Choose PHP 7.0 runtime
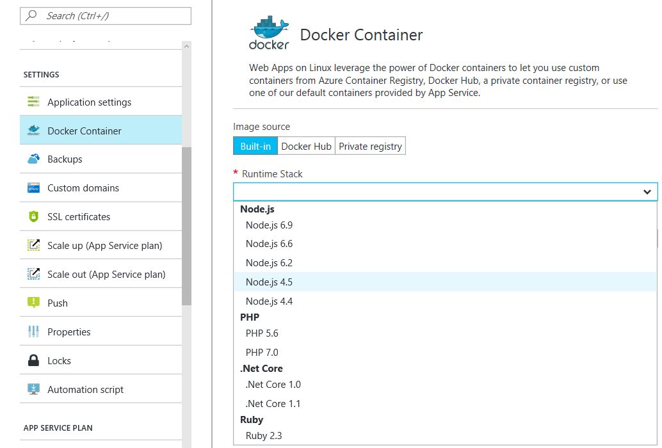Image resolution: width=662 pixels, height=448 pixels. click(445, 352)
